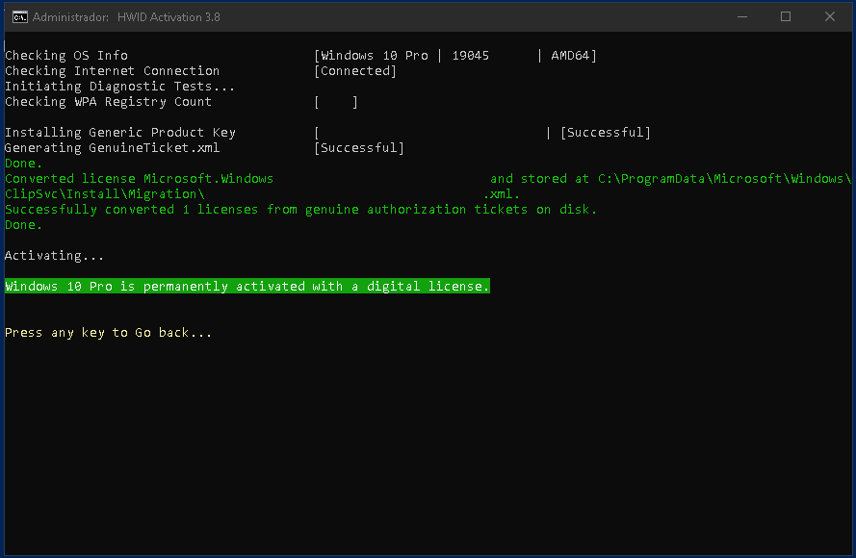Click the "[Connected]" status
This screenshot has height=558, width=856.
(355, 71)
